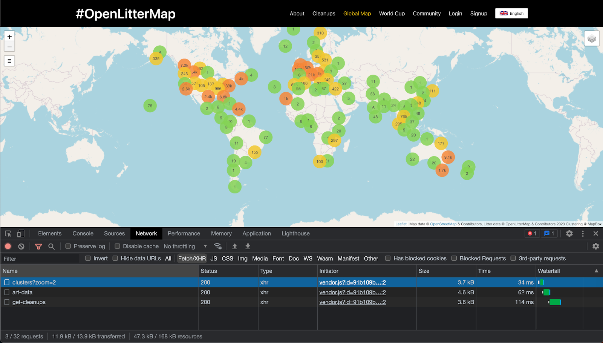This screenshot has width=603, height=343.
Task: Open the map layers control icon
Action: click(592, 38)
